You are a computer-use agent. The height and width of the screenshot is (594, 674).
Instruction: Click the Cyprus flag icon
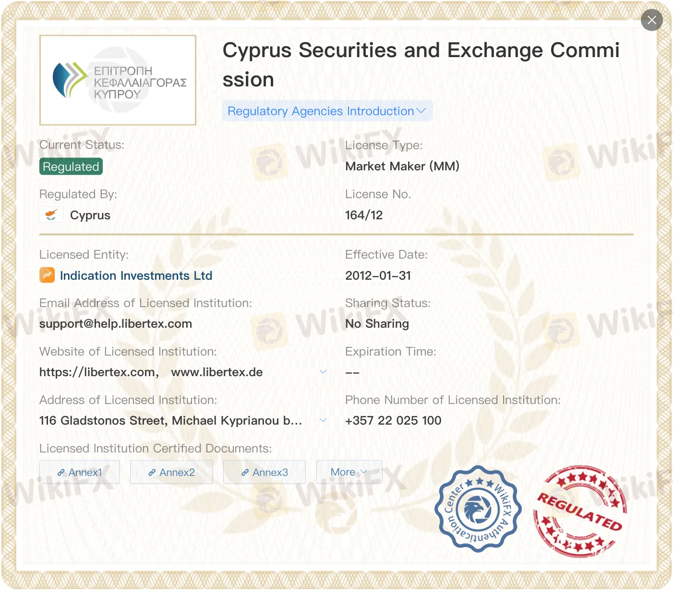coord(51,215)
